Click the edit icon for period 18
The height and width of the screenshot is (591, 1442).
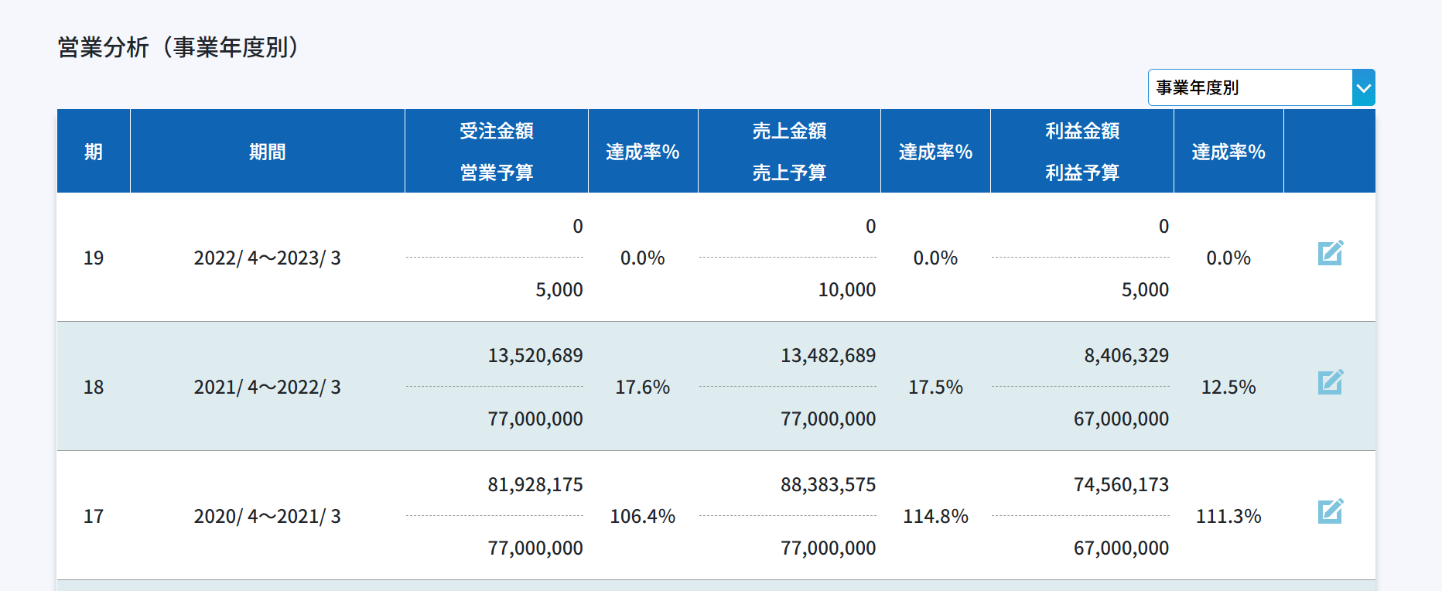(1330, 382)
